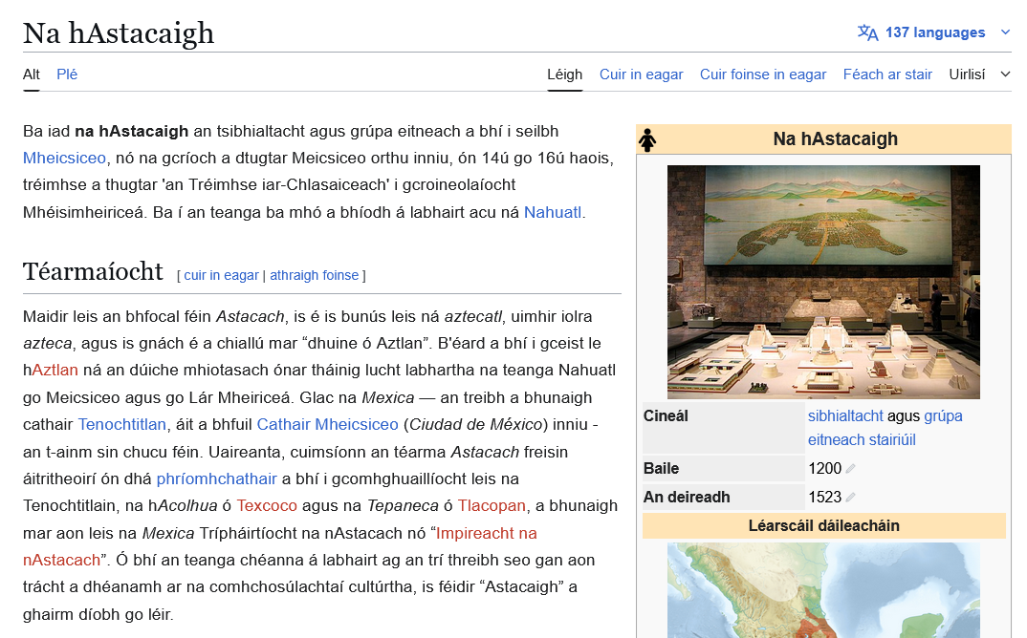Image resolution: width=1027 pixels, height=638 pixels.
Task: Open the Tenochtitlan link
Action: [x=121, y=424]
